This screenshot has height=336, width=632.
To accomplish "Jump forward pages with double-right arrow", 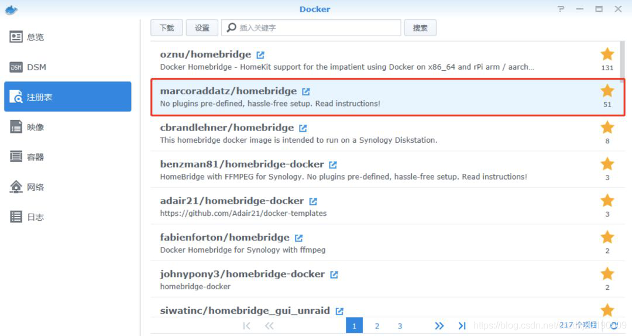I will point(439,326).
